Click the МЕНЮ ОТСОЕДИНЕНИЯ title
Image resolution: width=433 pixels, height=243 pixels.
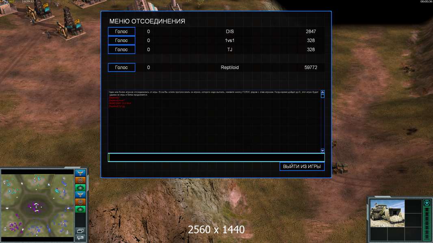[147, 21]
